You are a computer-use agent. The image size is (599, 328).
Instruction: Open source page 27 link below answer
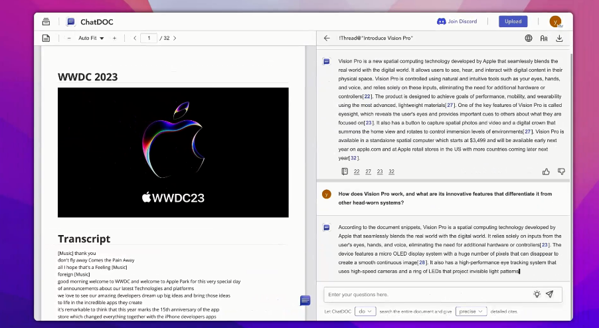click(x=369, y=172)
